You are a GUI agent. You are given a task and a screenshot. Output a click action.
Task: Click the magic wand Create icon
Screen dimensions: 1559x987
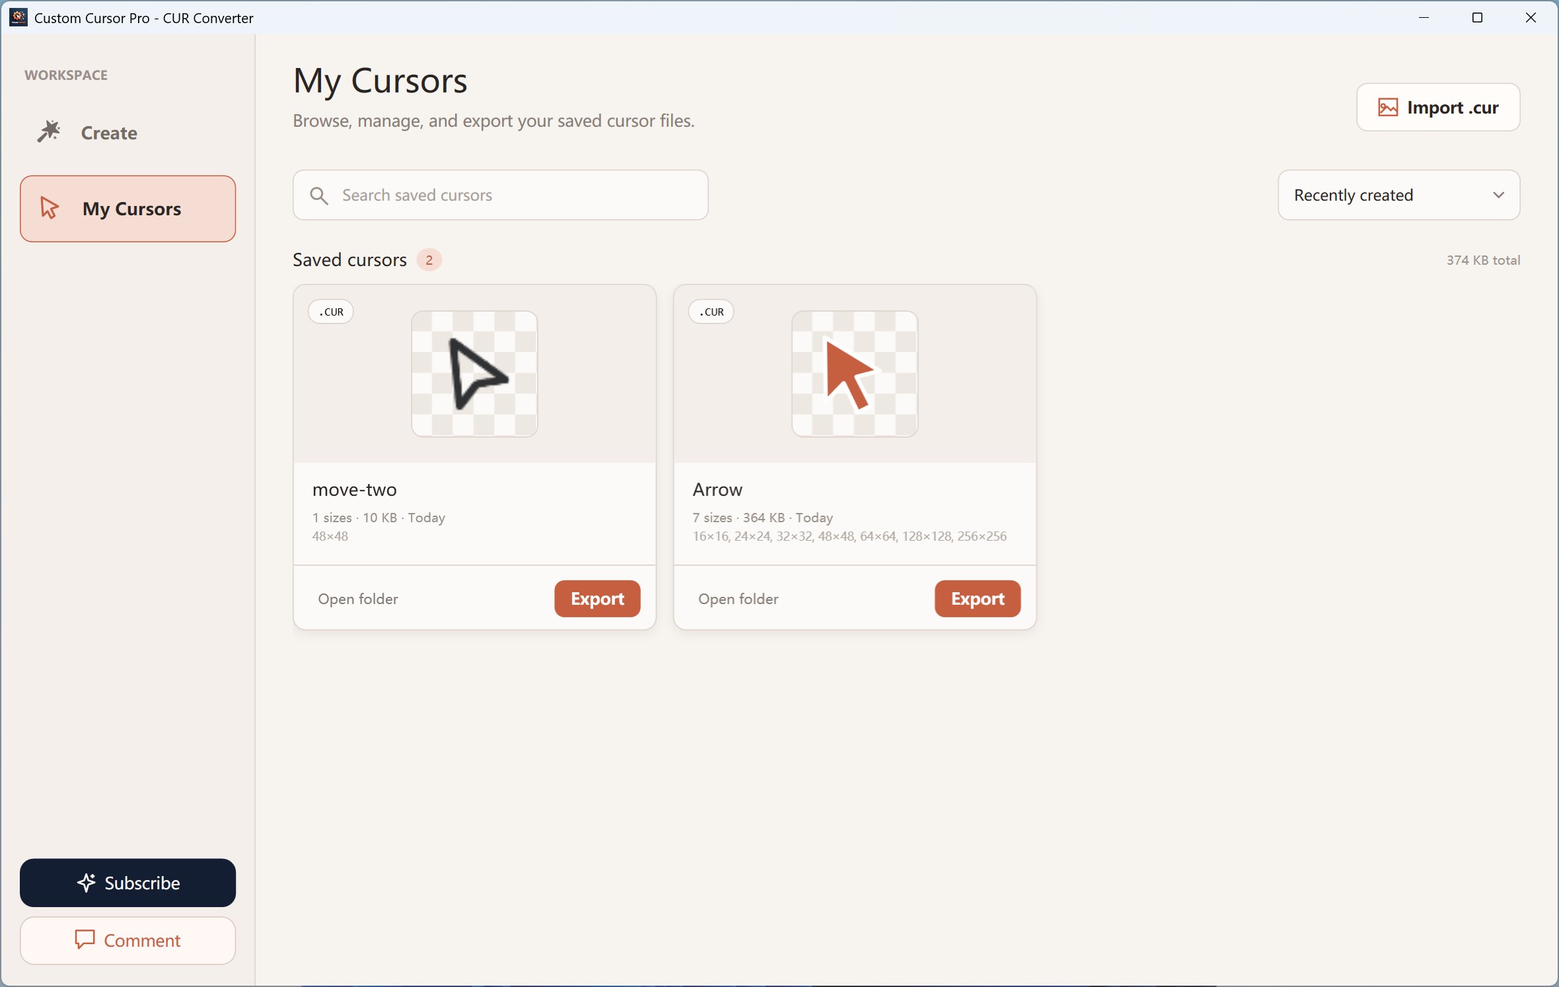pyautogui.click(x=49, y=132)
